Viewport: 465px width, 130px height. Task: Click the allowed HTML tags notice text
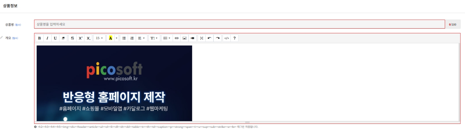(x=148, y=127)
